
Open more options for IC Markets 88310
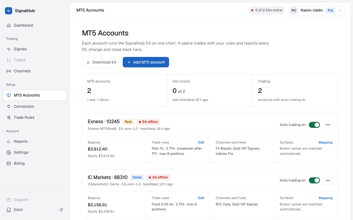point(328,180)
